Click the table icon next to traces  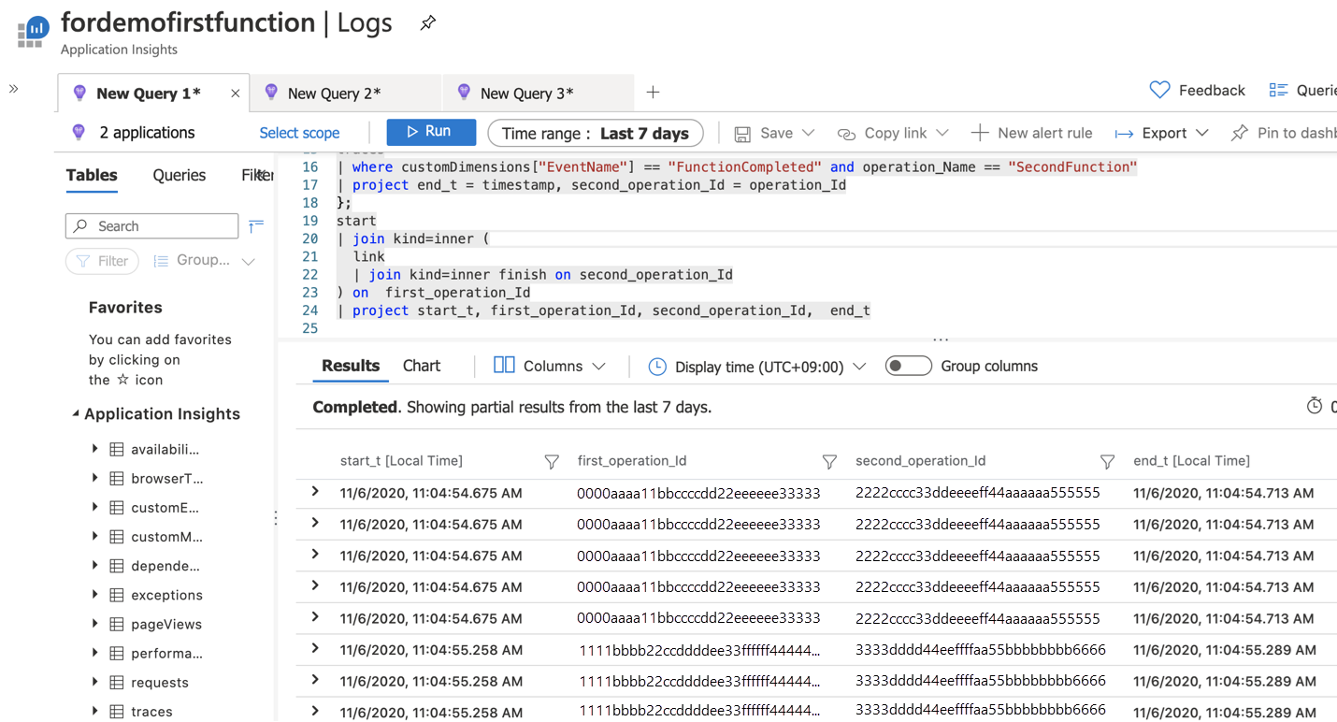click(117, 712)
